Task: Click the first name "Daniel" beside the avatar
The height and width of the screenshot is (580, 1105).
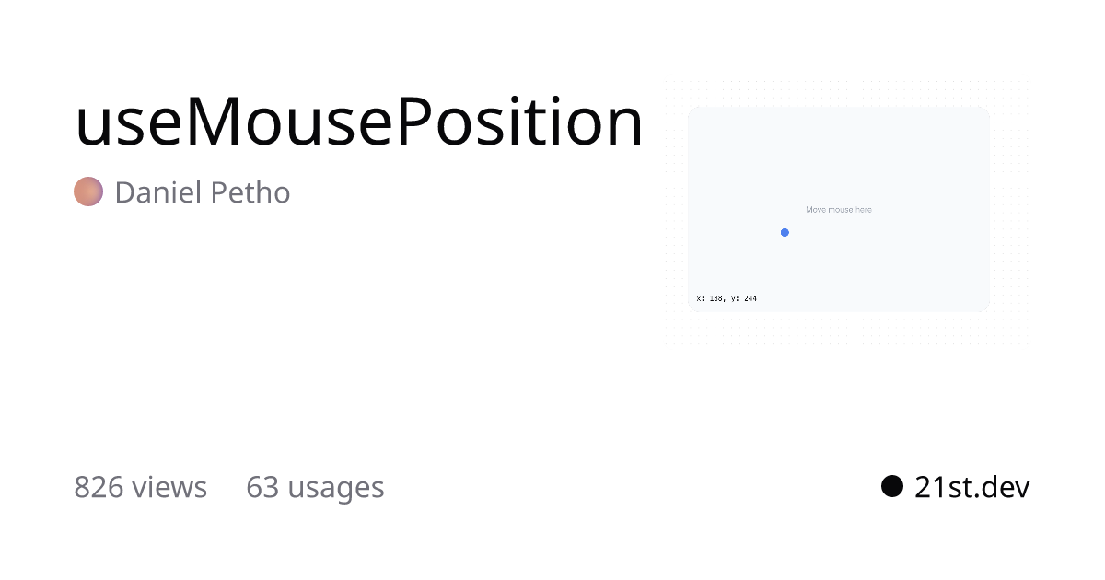Action: 159,192
